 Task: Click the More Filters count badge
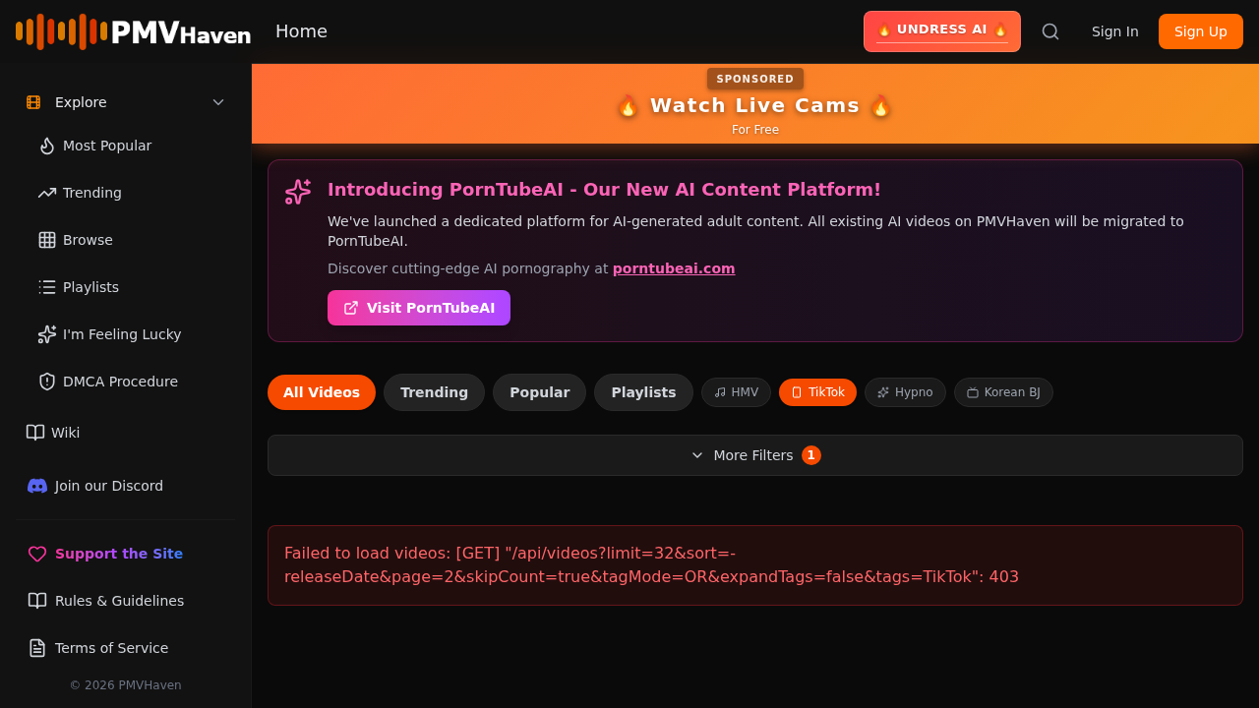pos(811,455)
